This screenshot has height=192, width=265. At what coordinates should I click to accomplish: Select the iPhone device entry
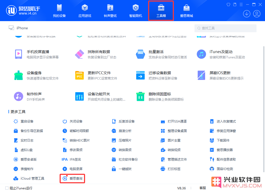click(x=19, y=28)
